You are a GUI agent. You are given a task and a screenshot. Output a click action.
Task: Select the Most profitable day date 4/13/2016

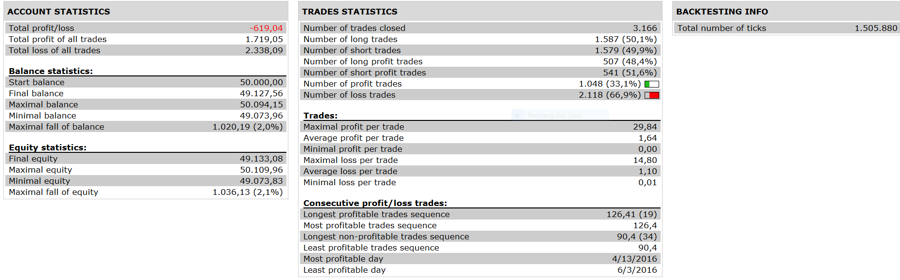click(x=634, y=259)
